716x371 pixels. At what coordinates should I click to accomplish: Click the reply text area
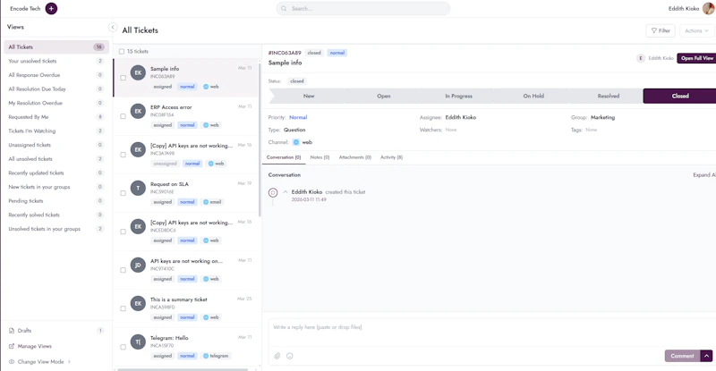pyautogui.click(x=492, y=331)
